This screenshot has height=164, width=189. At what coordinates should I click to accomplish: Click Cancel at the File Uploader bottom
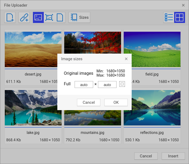[146, 156]
